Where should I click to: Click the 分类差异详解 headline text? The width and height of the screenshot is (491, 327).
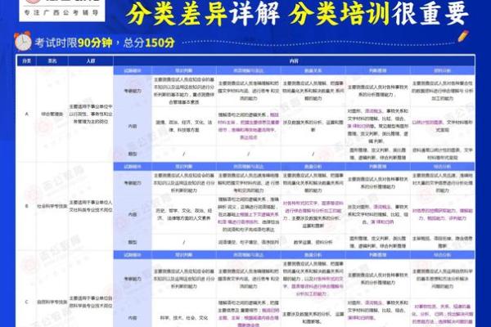coord(203,15)
